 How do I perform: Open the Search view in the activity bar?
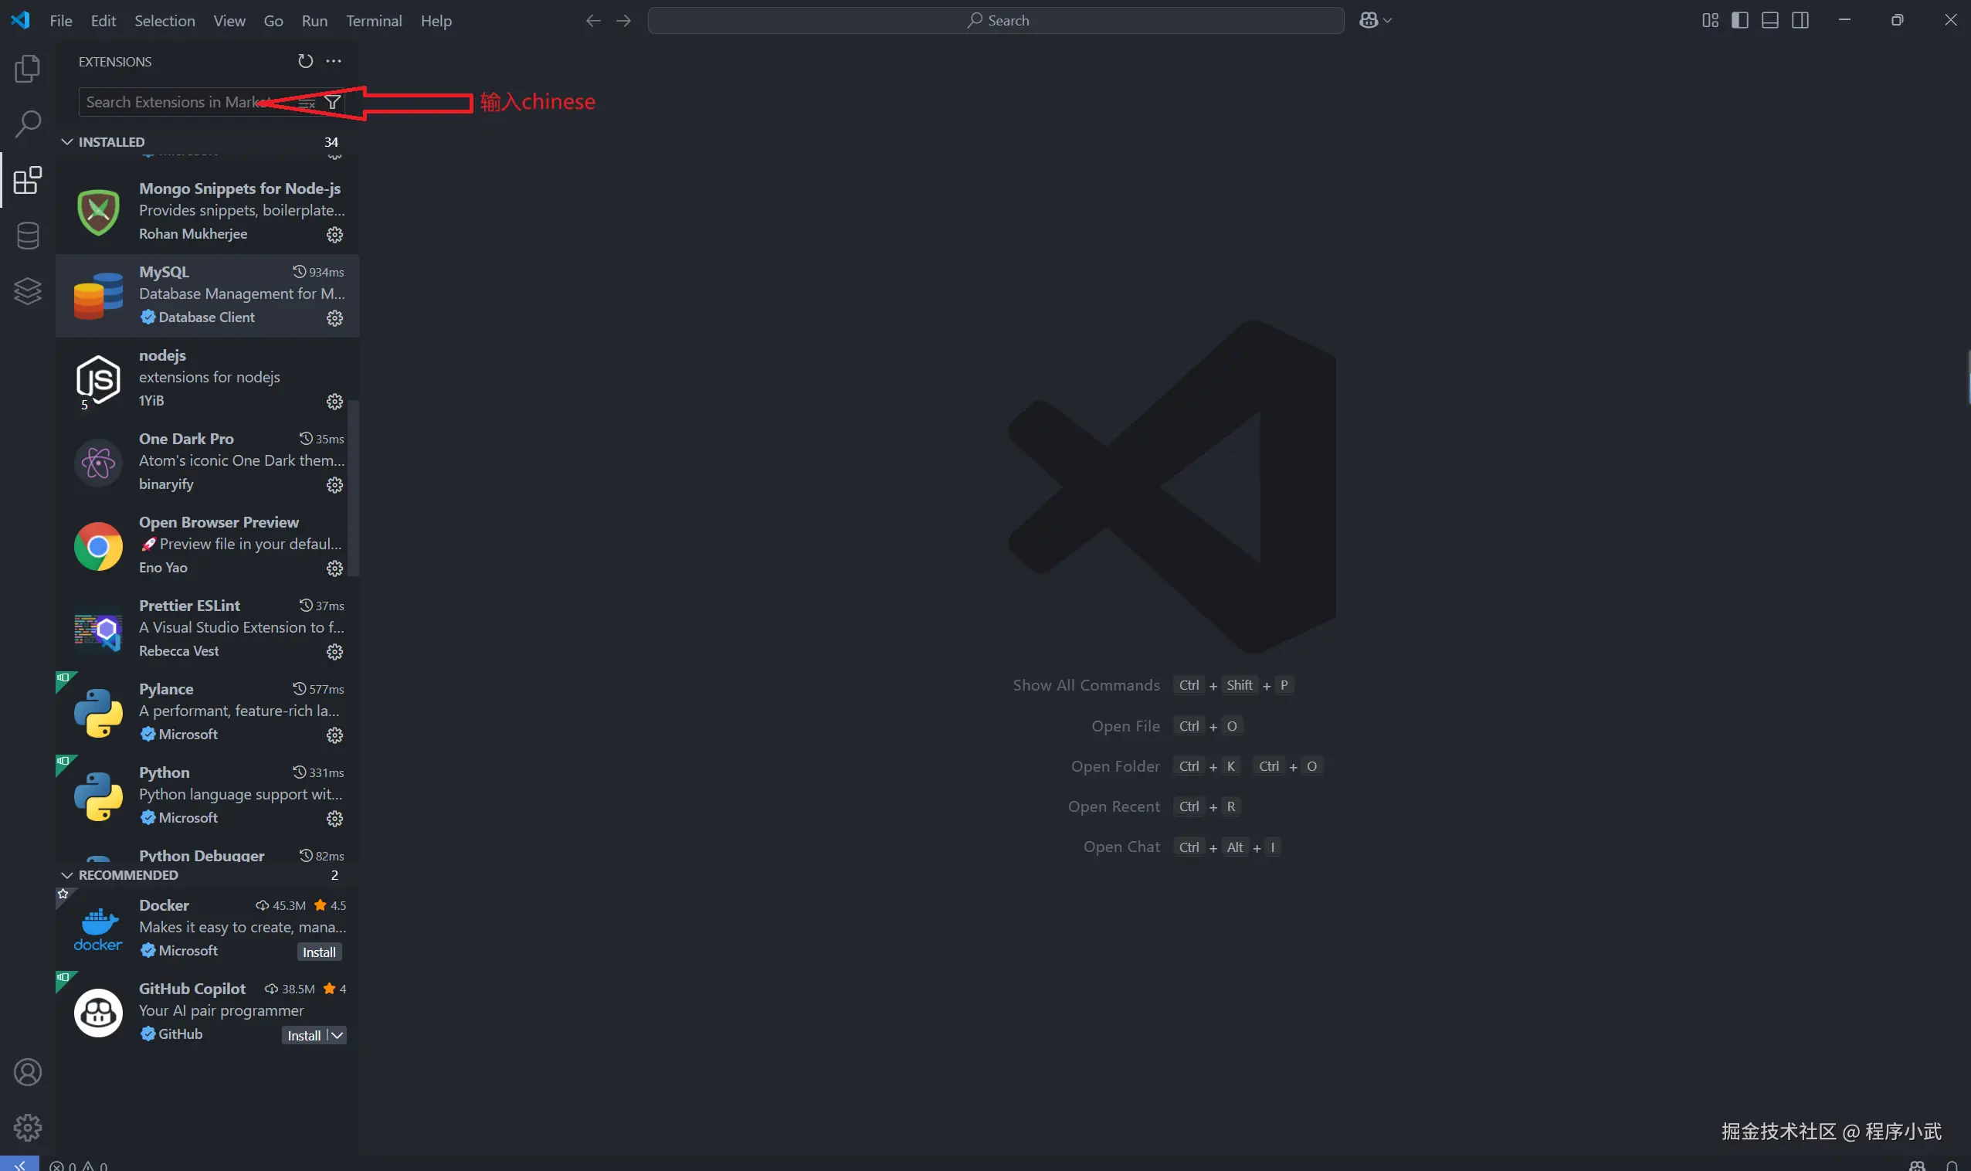[x=28, y=124]
